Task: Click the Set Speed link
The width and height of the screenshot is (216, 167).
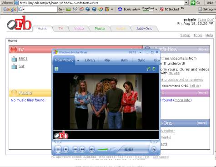Action: (161, 157)
